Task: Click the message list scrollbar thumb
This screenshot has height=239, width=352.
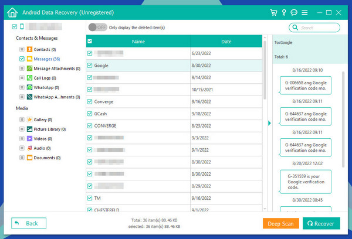Action: (265, 70)
